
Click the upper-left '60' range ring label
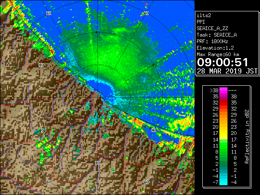coord(49,13)
